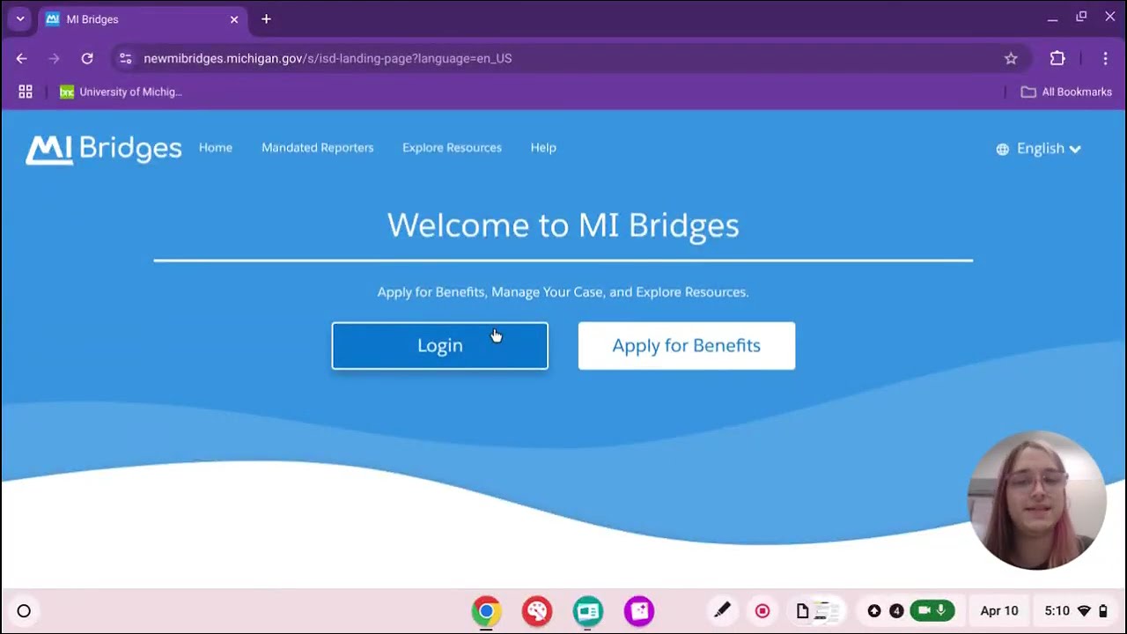Click the Login button
This screenshot has width=1127, height=634.
coord(440,345)
